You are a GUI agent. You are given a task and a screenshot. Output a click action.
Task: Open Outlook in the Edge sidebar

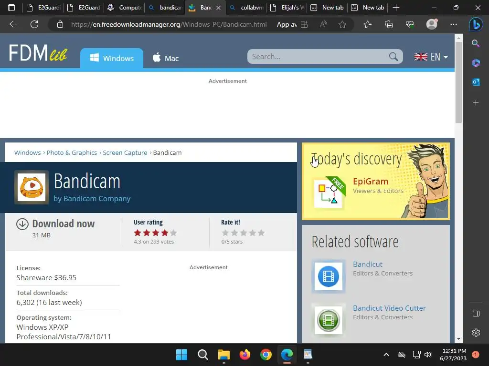(x=476, y=82)
